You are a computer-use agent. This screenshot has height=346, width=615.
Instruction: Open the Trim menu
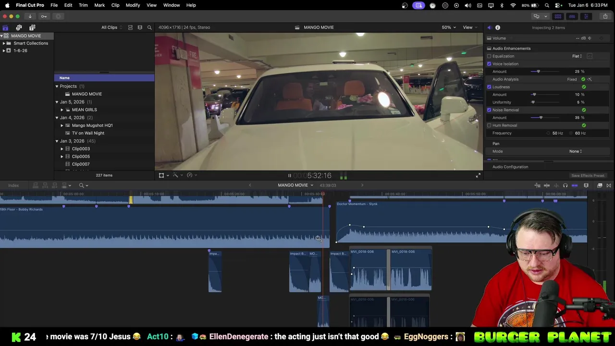pyautogui.click(x=83, y=5)
